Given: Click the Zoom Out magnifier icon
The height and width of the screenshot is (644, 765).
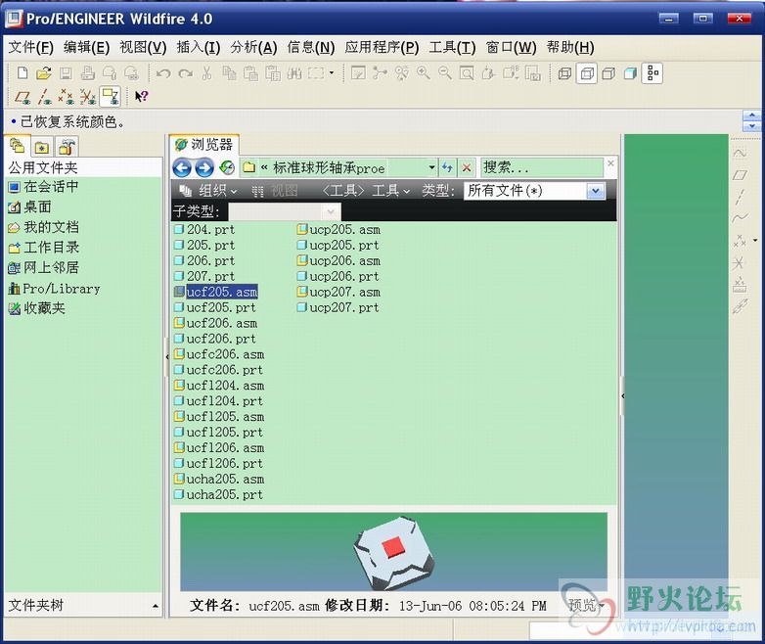Looking at the screenshot, I should (x=445, y=73).
